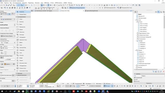Select the Колонна column tool

23,22
